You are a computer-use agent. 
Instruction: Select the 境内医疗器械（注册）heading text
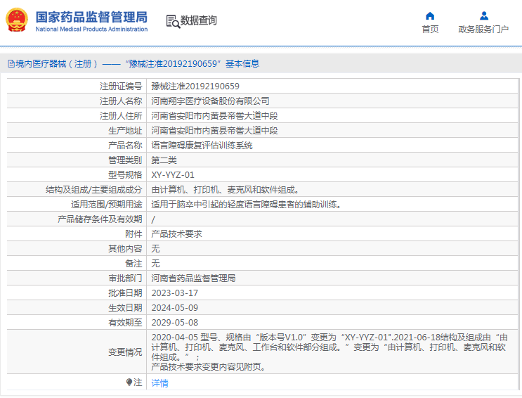[57, 64]
